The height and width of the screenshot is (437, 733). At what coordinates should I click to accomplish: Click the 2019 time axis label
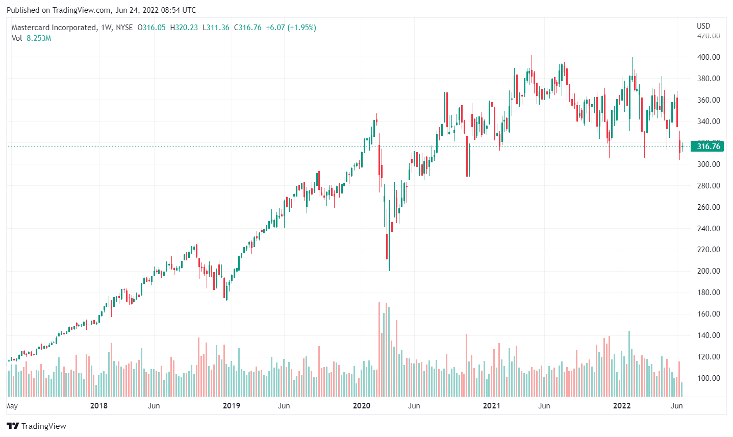[232, 406]
